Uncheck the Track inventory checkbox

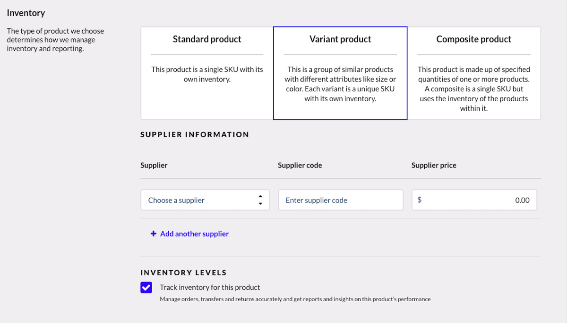[146, 288]
